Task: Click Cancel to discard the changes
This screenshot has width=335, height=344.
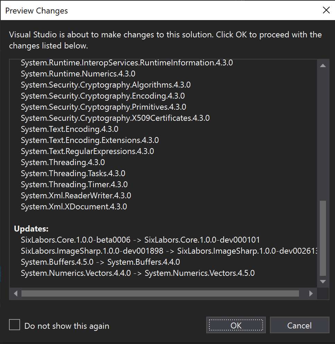Action: [x=299, y=325]
